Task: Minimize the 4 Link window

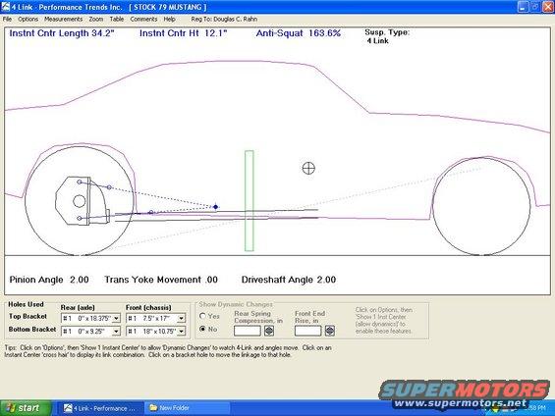Action: coord(523,7)
